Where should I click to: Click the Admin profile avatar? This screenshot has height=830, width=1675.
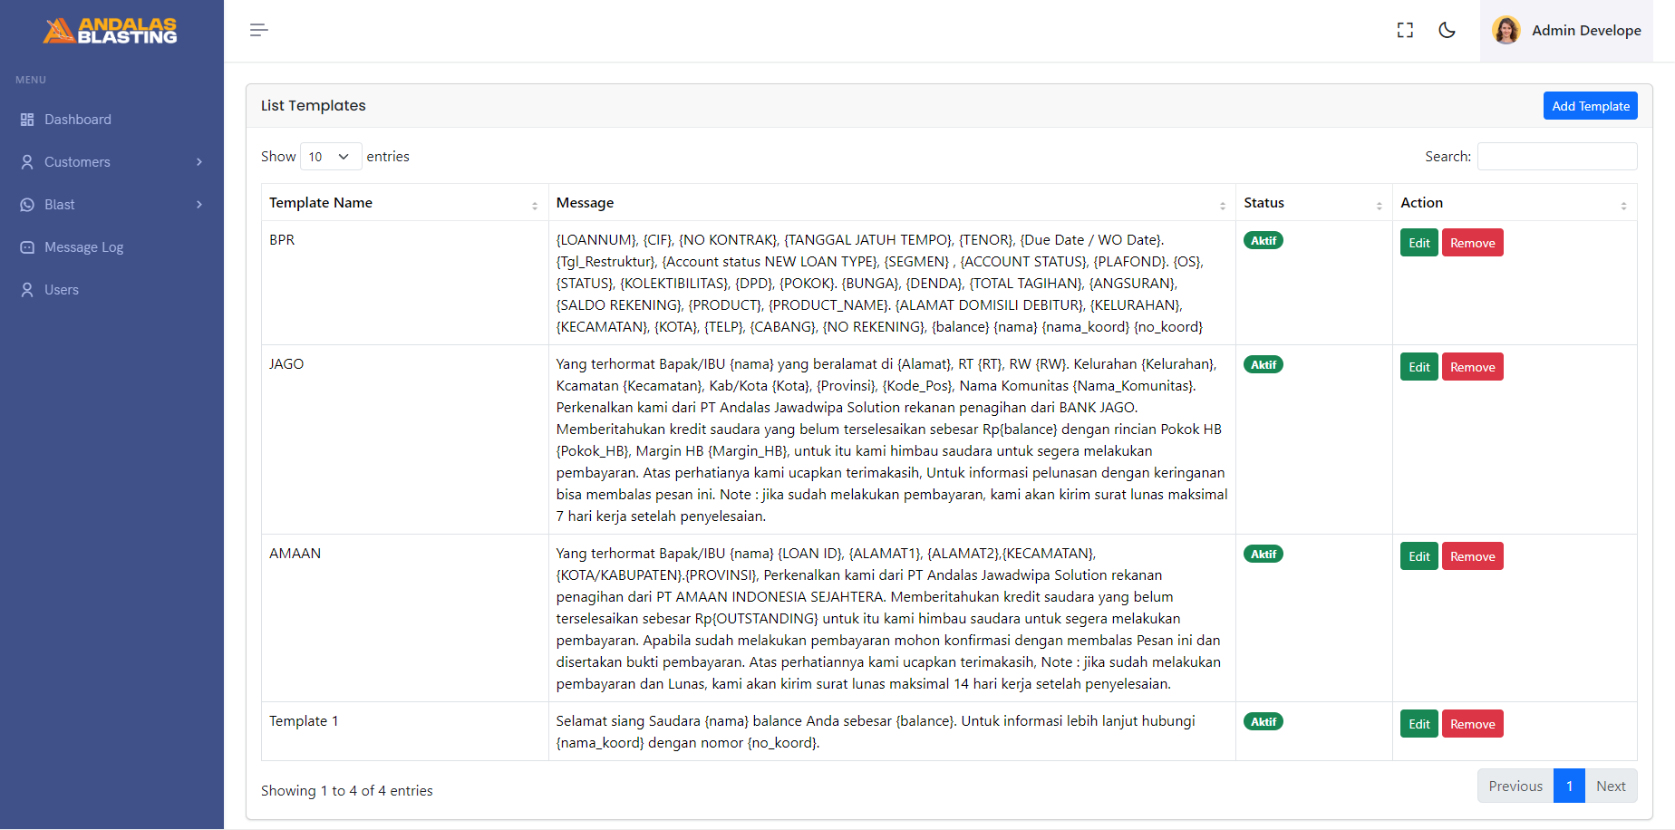click(x=1506, y=30)
